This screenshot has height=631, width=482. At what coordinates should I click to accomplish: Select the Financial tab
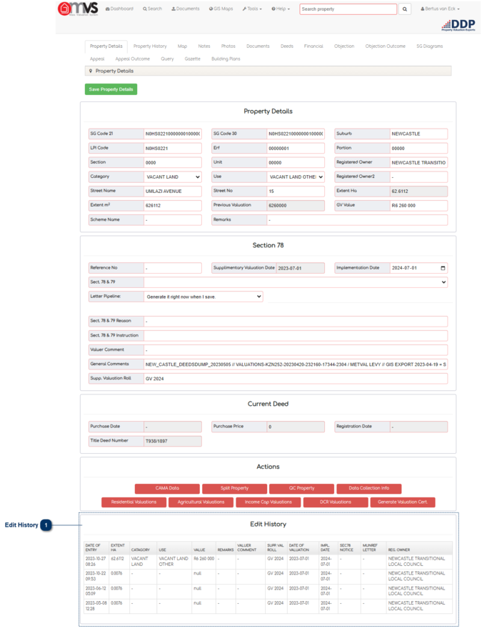coord(313,46)
